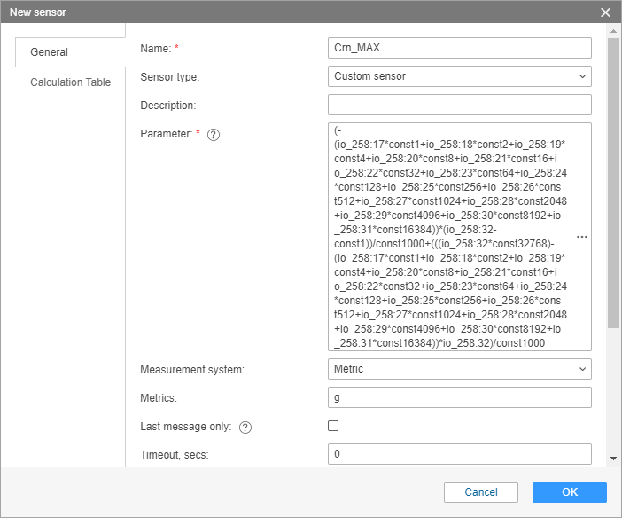Focus the empty Description field

[459, 106]
